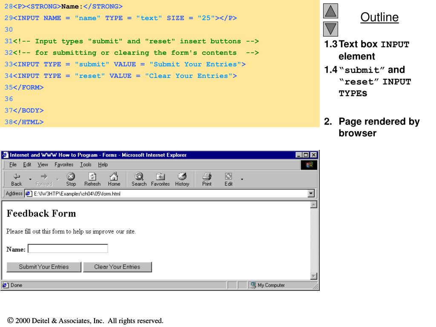Screen dimensions: 436x327
Task: Click the Name: label in form
Action: (x=16, y=250)
